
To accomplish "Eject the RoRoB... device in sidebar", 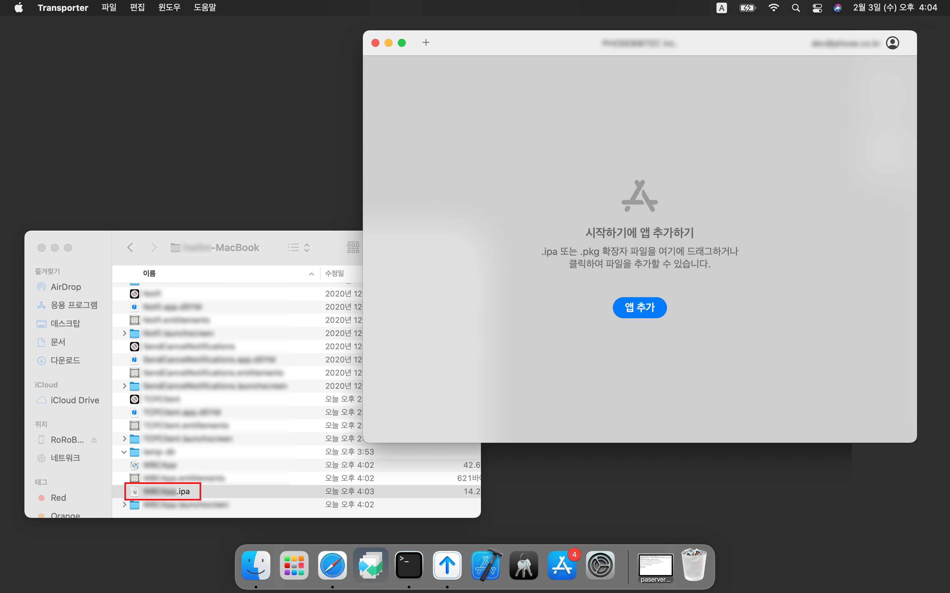I will 94,440.
